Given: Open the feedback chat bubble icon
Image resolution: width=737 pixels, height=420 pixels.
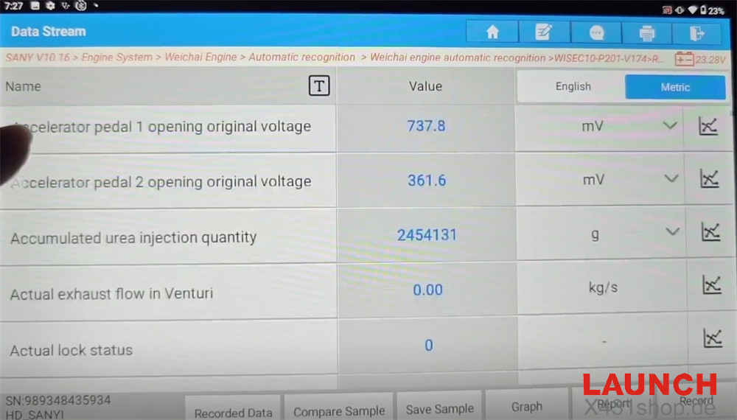Looking at the screenshot, I should click(x=596, y=33).
